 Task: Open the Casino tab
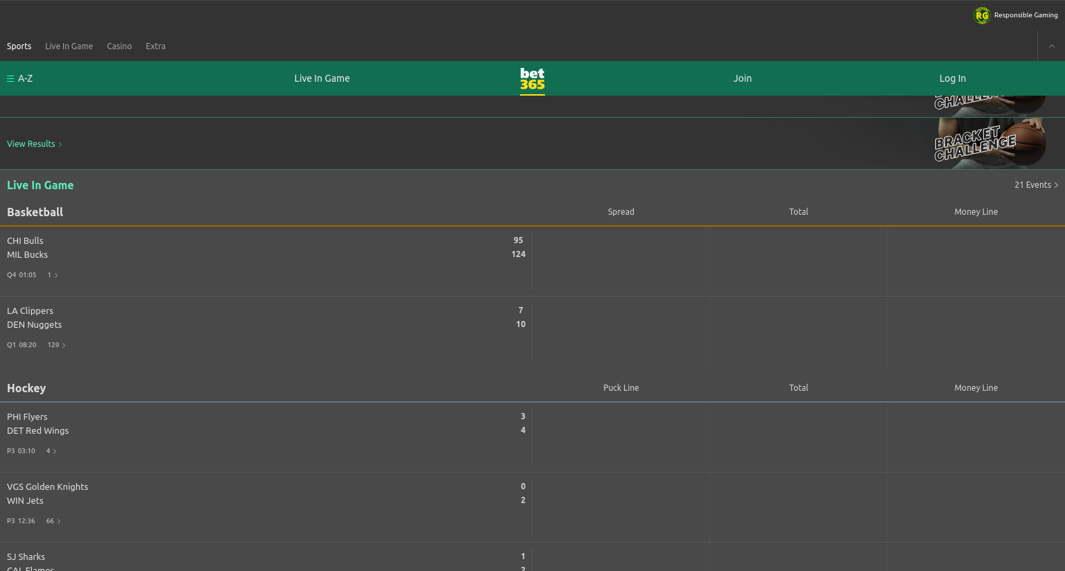[119, 46]
